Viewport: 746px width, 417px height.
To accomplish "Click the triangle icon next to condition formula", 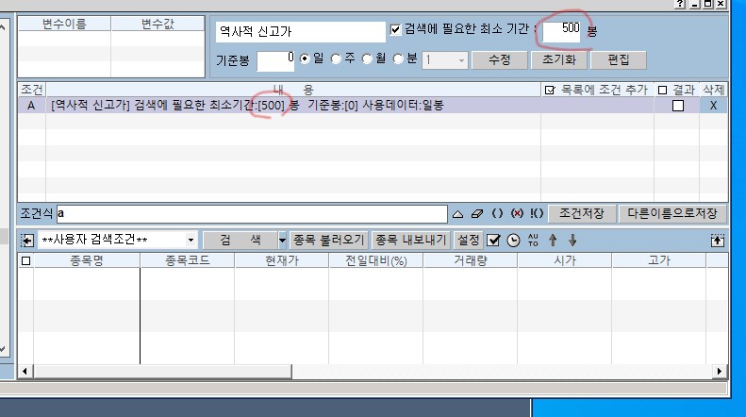I will click(458, 214).
